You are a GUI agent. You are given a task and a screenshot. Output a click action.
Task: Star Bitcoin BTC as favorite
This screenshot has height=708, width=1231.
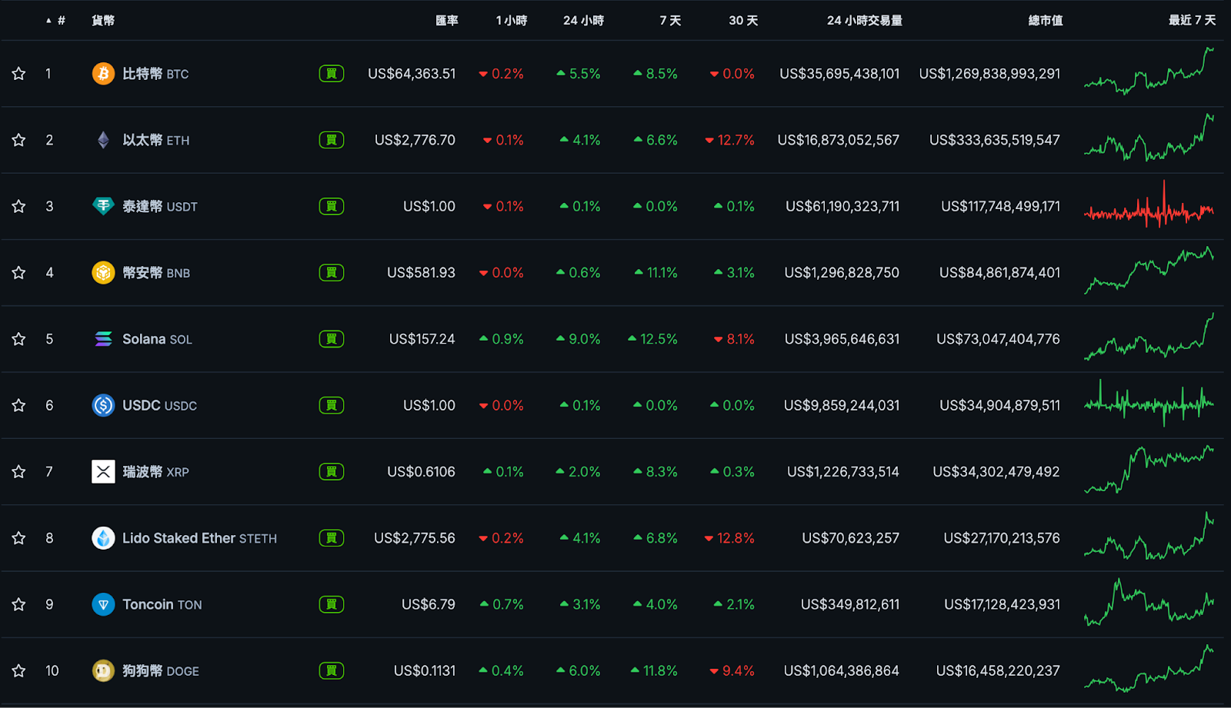(x=18, y=74)
